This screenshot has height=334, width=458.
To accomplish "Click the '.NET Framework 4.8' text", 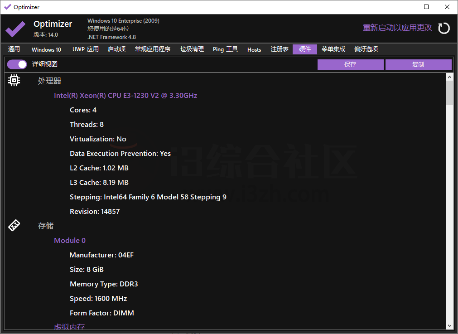I will click(x=111, y=37).
